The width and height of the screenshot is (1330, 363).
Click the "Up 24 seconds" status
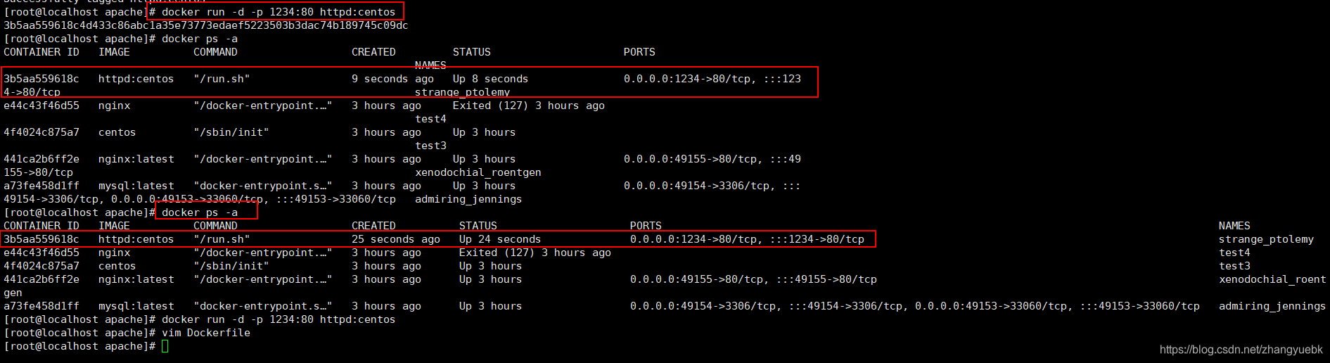pos(500,239)
